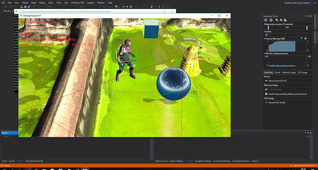Viewport: 318px width, 170px height.
Task: Click the user account name Guilherme de Souza Caetano
Action: coord(297,3)
